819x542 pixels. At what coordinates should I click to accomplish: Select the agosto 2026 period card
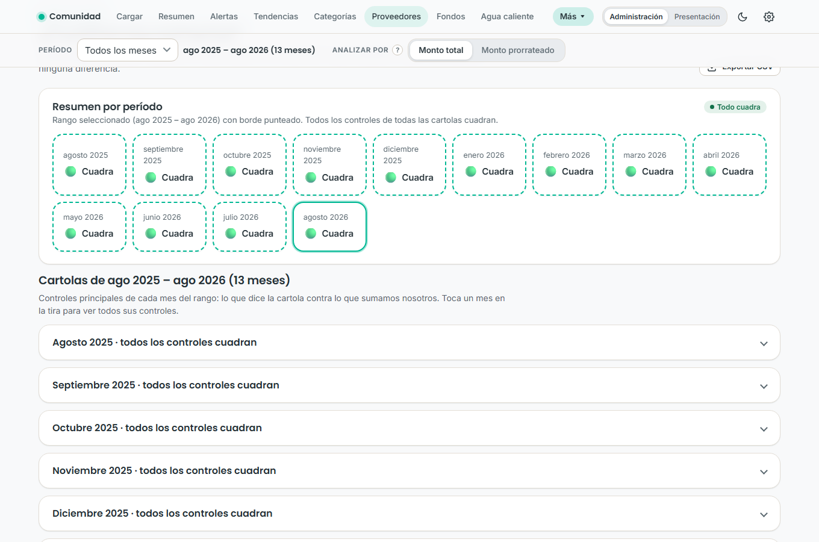329,226
